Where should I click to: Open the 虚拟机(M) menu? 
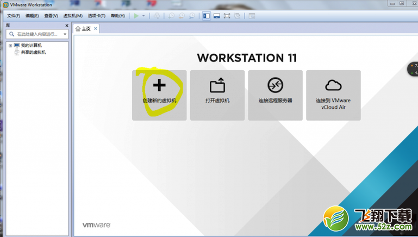tap(73, 16)
